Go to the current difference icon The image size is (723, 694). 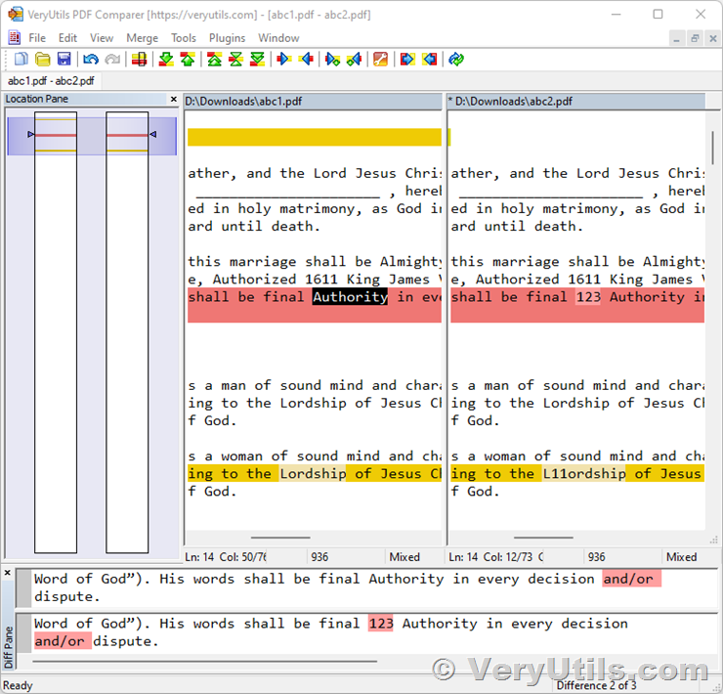click(x=236, y=59)
